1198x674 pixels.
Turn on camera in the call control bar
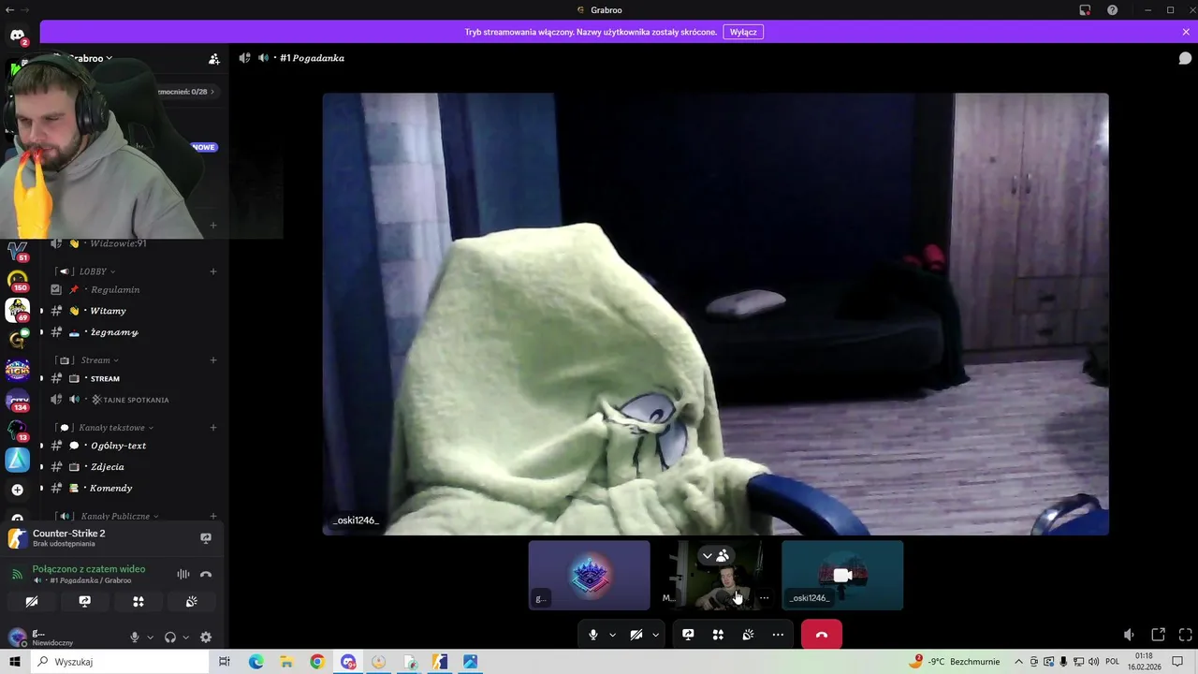636,635
